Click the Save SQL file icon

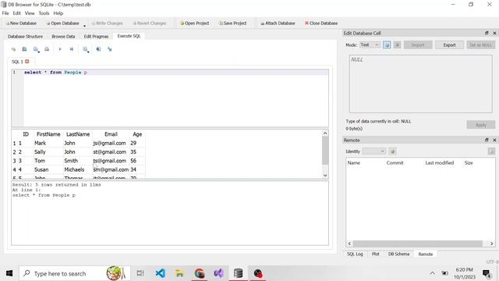(x=36, y=49)
